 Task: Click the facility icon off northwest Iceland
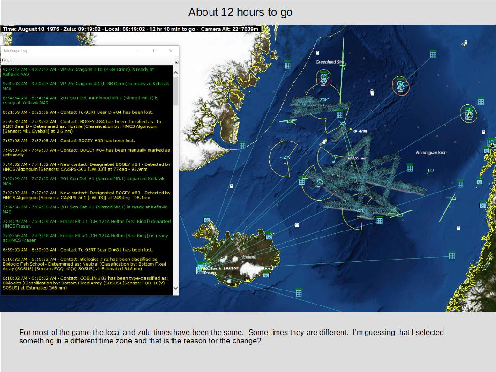tap(207, 220)
